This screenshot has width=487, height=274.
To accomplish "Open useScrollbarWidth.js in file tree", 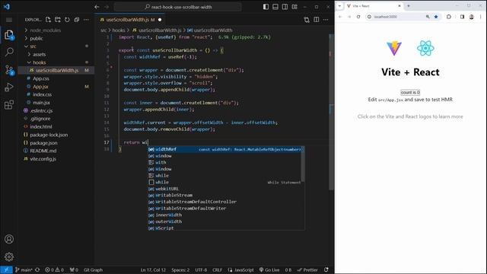I will coord(57,71).
